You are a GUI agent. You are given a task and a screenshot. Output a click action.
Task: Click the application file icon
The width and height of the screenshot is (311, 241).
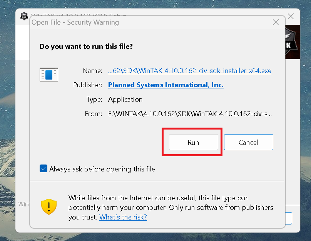[x=49, y=75]
